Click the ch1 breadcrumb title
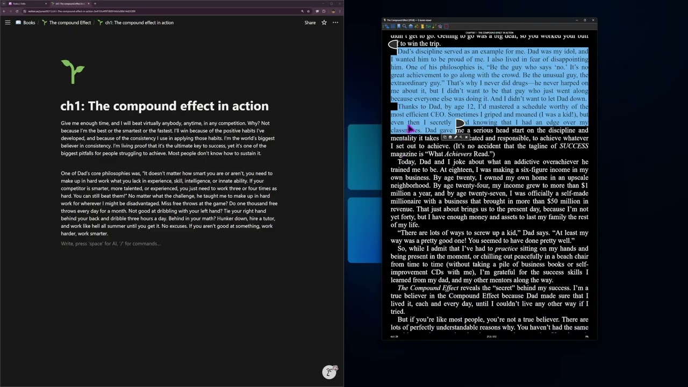The image size is (688, 387). pos(135,23)
